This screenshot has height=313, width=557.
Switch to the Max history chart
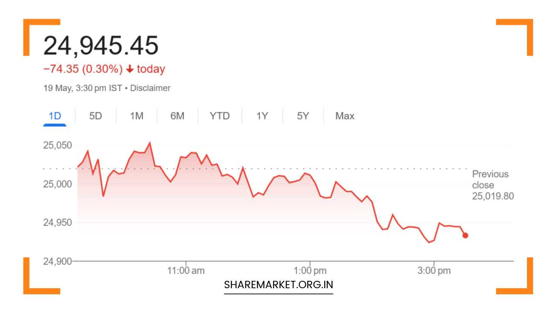click(x=344, y=116)
